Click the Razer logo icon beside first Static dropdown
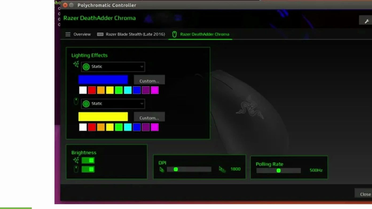Viewport: 372px width, 209px height. click(76, 64)
